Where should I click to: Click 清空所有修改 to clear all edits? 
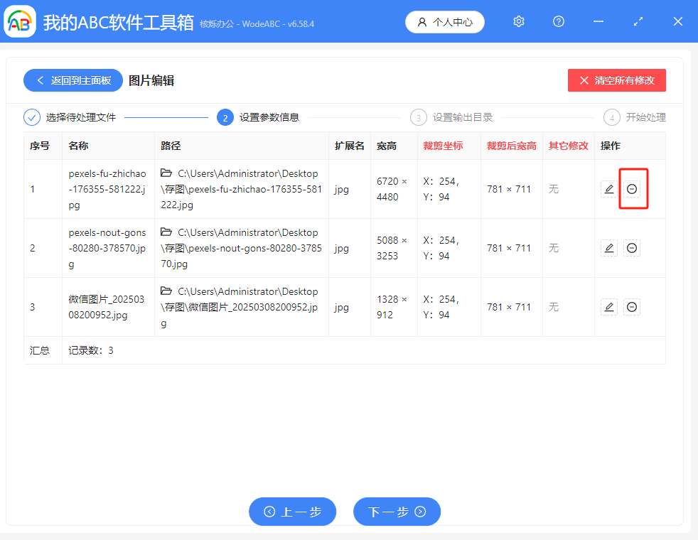coord(616,80)
